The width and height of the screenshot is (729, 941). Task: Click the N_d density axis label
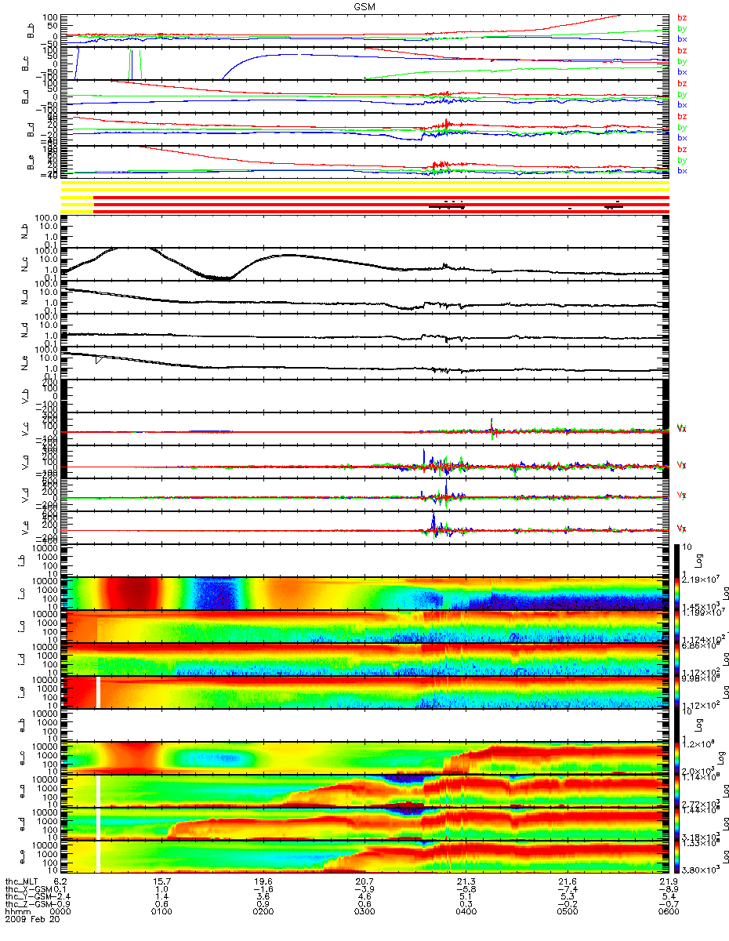pos(24,332)
